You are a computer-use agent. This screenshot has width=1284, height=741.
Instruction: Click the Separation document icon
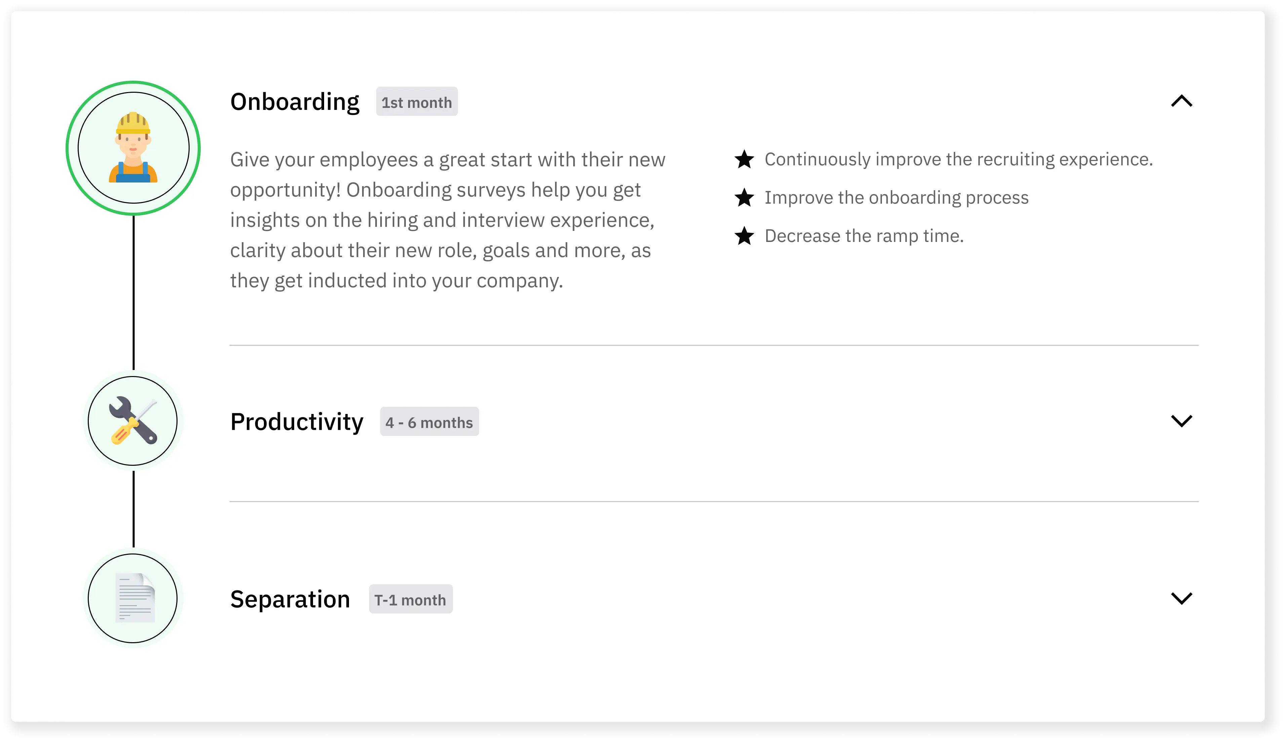134,598
